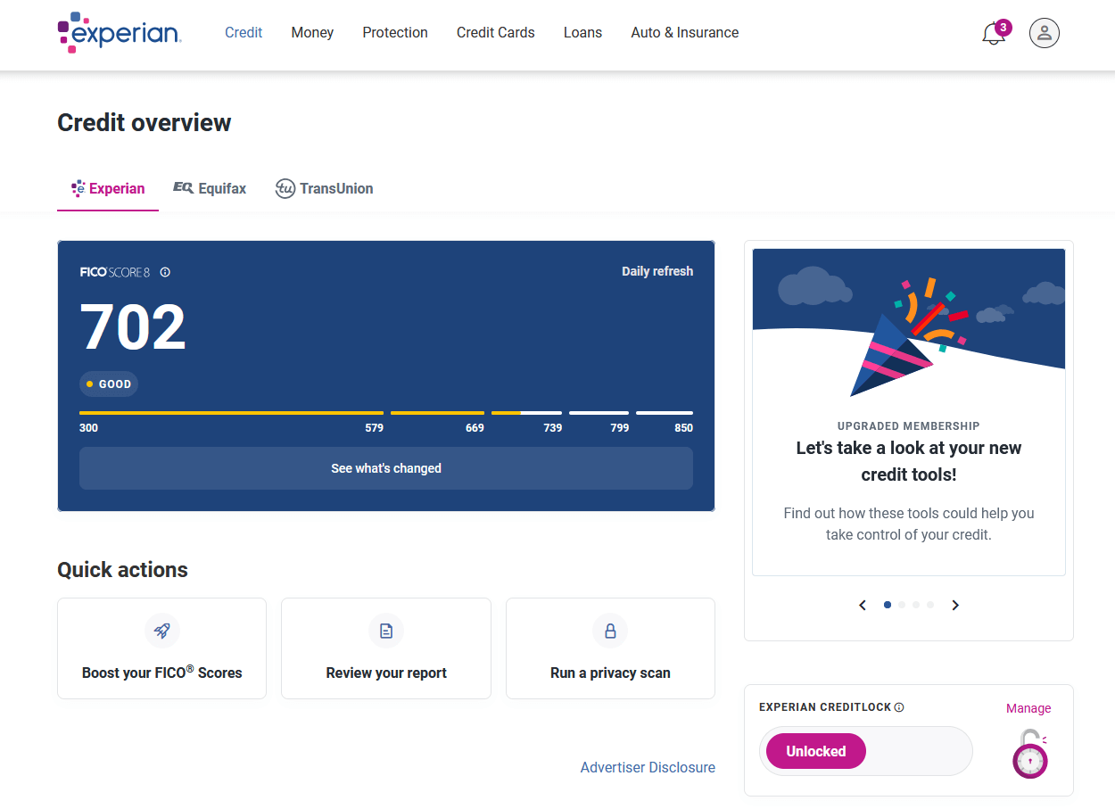The height and width of the screenshot is (809, 1115).
Task: Select the second carousel dot
Action: 901,605
